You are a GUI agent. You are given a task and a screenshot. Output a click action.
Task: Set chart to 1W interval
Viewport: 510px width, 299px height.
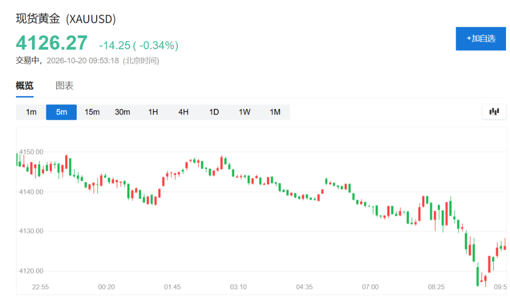(245, 112)
